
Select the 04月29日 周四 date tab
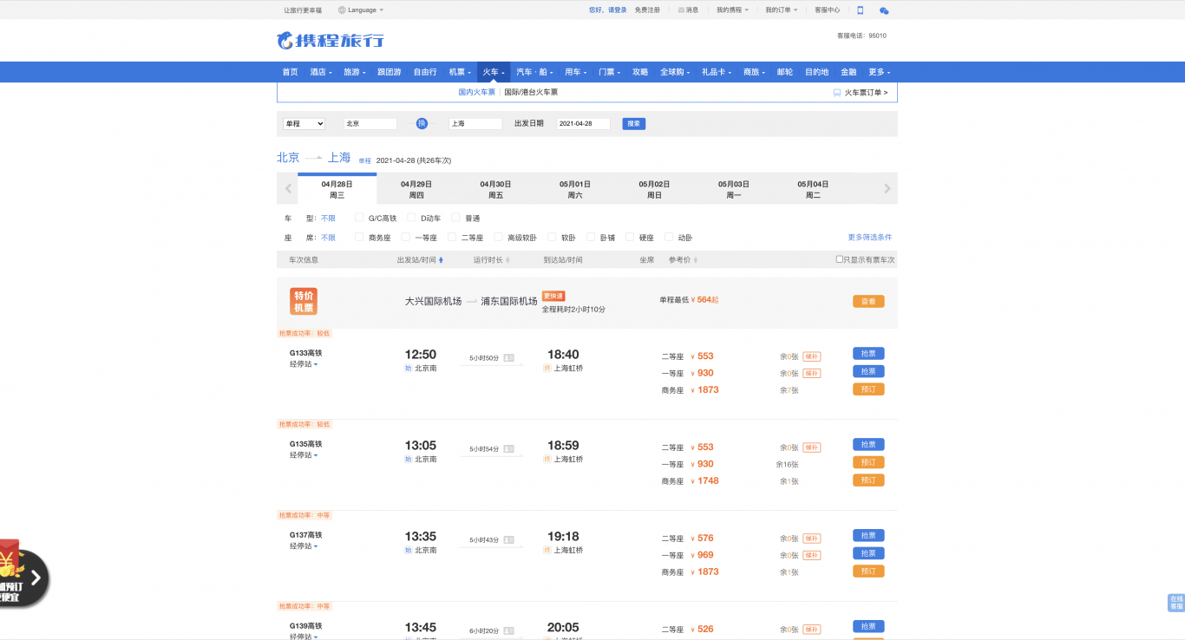point(416,189)
